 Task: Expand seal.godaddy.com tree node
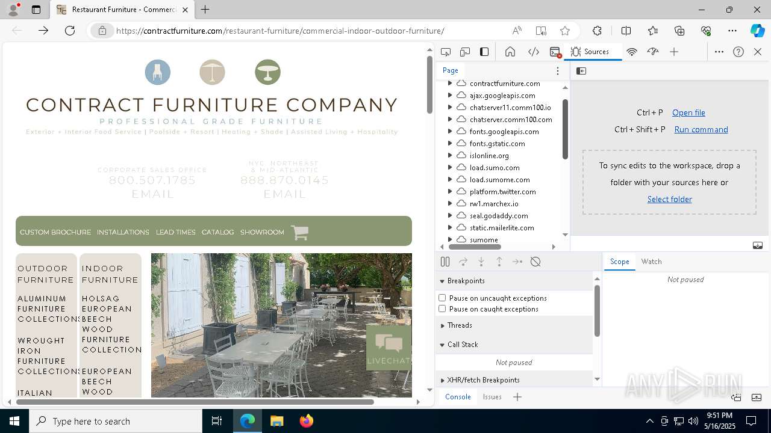(x=450, y=216)
